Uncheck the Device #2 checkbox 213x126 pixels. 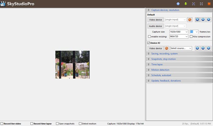[149, 43]
